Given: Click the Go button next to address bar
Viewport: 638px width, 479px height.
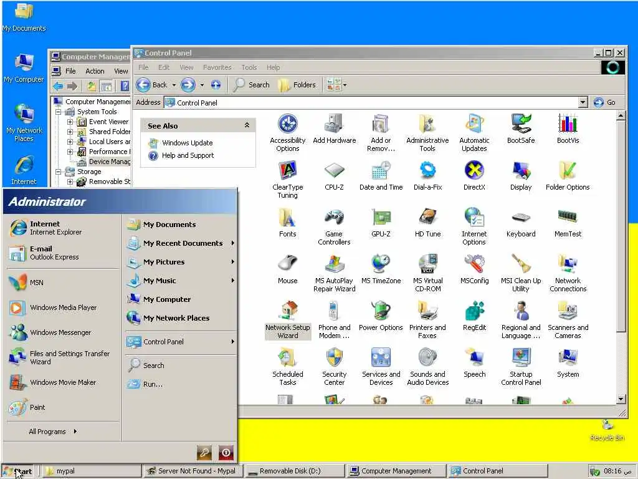Looking at the screenshot, I should [604, 102].
